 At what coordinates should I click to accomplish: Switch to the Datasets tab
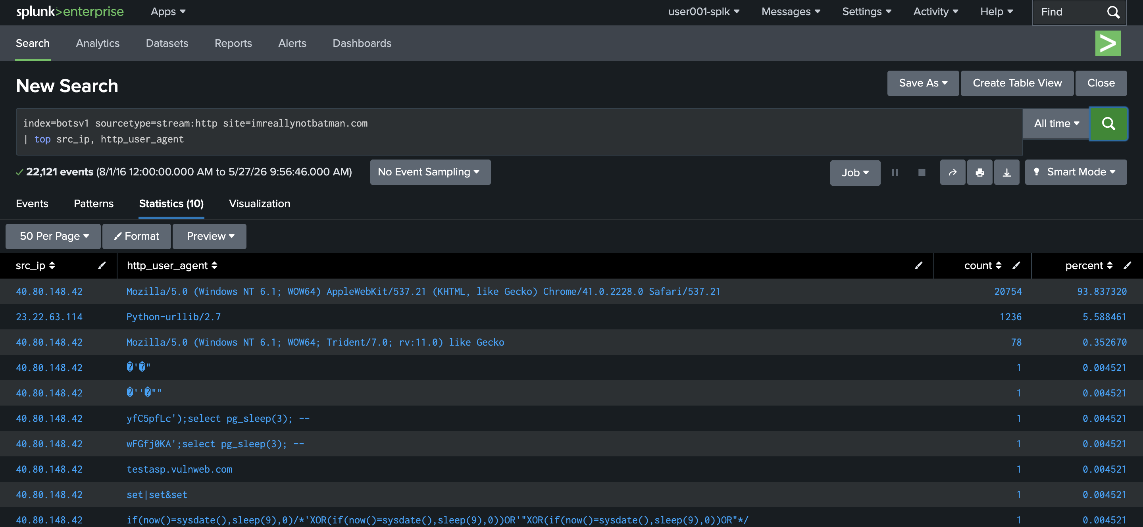[x=167, y=43]
